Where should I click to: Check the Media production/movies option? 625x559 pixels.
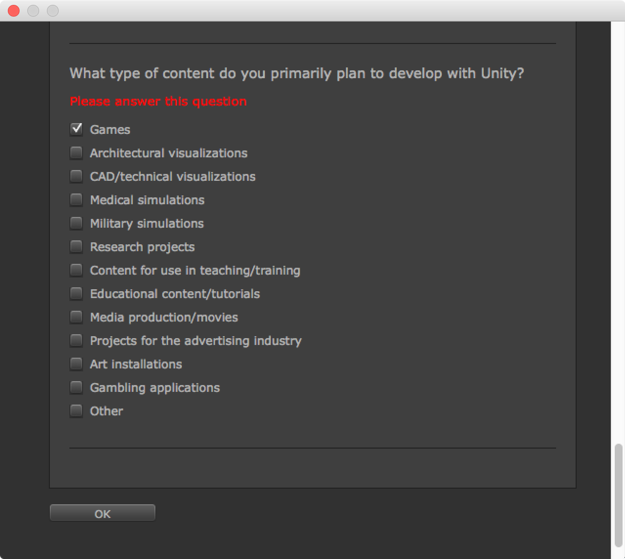(76, 317)
